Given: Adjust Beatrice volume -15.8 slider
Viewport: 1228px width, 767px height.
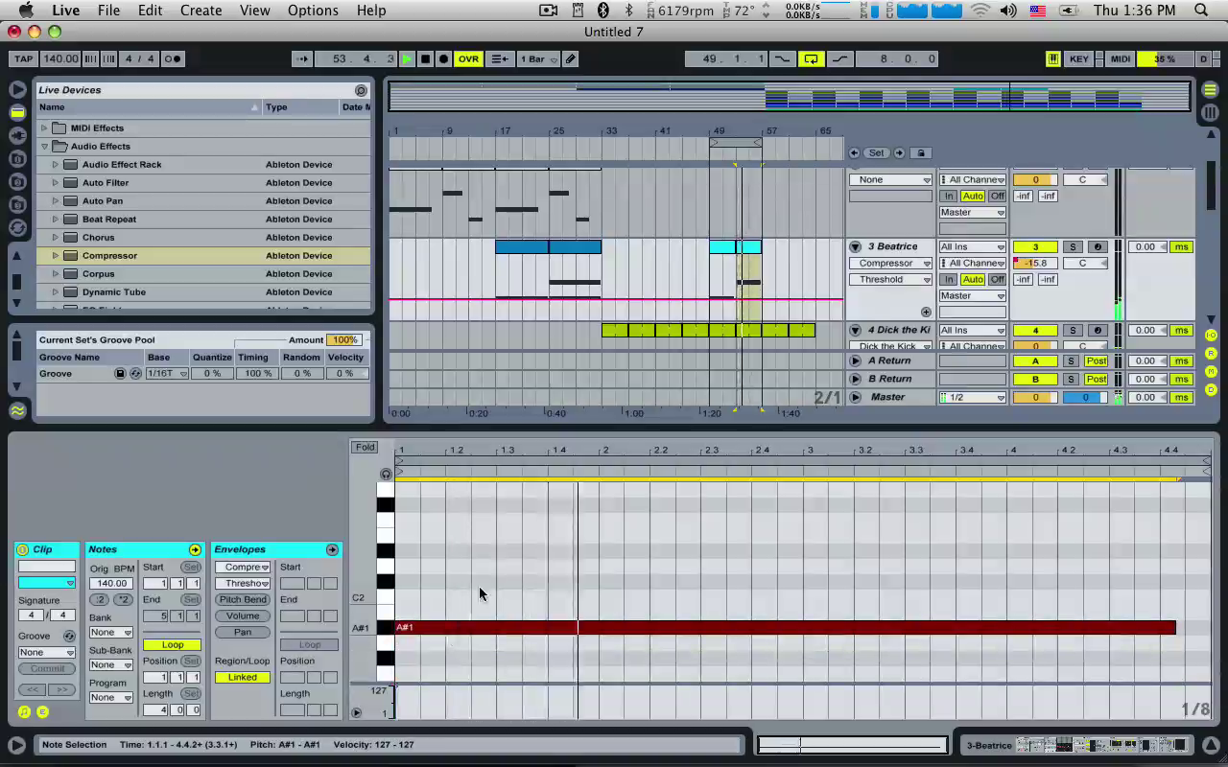Looking at the screenshot, I should pyautogui.click(x=1035, y=263).
